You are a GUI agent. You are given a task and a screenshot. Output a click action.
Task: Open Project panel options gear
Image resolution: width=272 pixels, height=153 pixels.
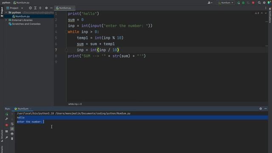[46, 8]
